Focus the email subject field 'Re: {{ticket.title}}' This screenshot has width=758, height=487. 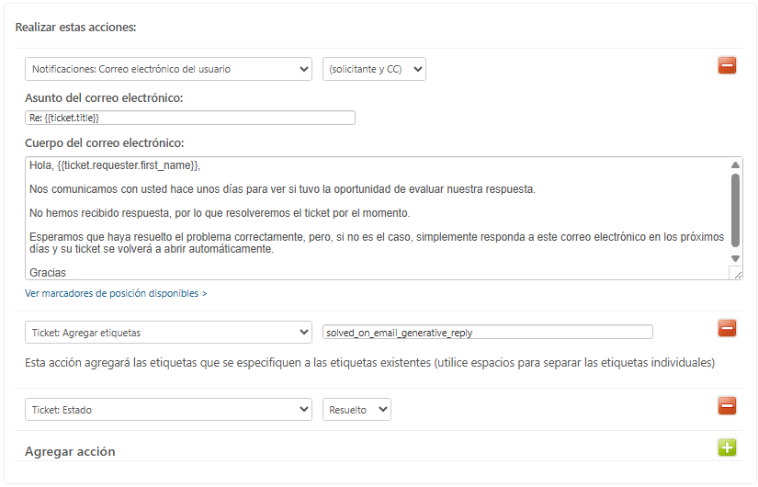click(x=190, y=118)
